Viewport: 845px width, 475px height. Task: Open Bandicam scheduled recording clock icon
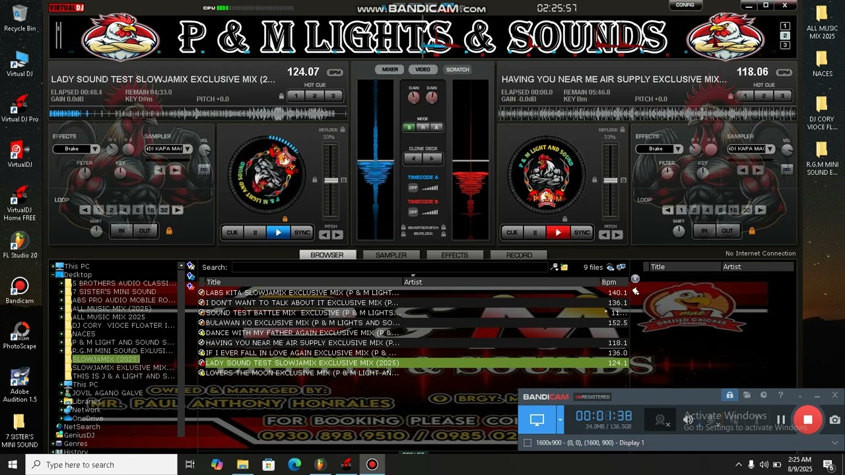[x=764, y=395]
